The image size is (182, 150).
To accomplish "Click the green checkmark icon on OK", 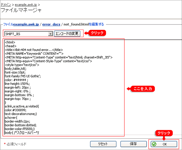I will [x=154, y=144].
